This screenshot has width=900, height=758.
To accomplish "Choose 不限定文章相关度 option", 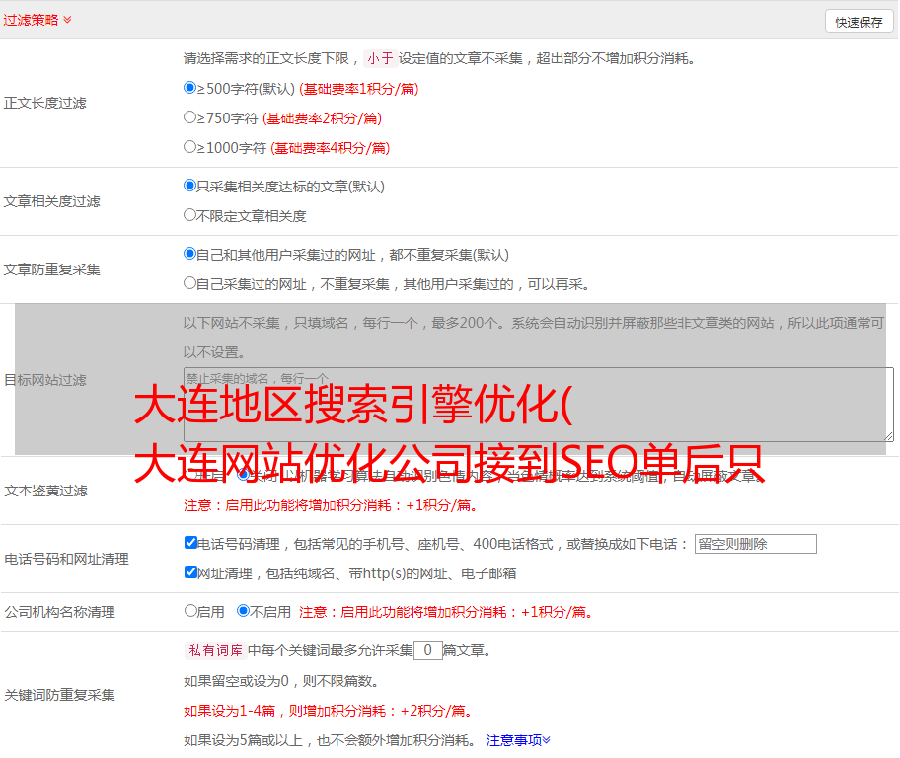I will 189,215.
